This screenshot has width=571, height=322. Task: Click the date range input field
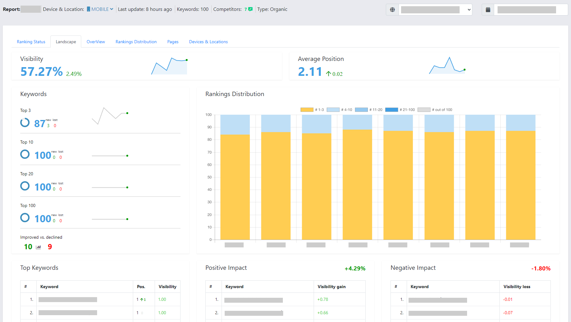(x=531, y=10)
